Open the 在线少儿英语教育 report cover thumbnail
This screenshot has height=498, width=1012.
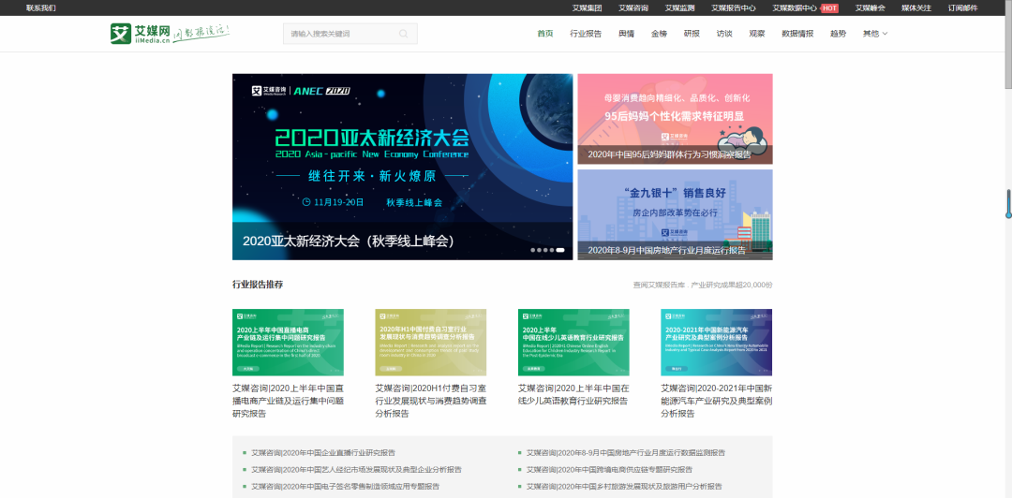(x=573, y=342)
